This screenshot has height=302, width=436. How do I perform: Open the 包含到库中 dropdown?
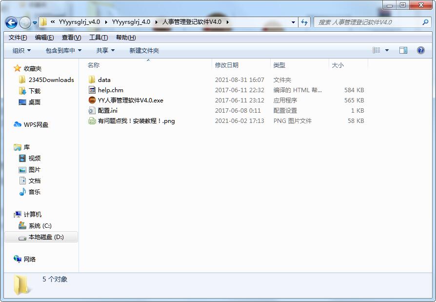(63, 51)
